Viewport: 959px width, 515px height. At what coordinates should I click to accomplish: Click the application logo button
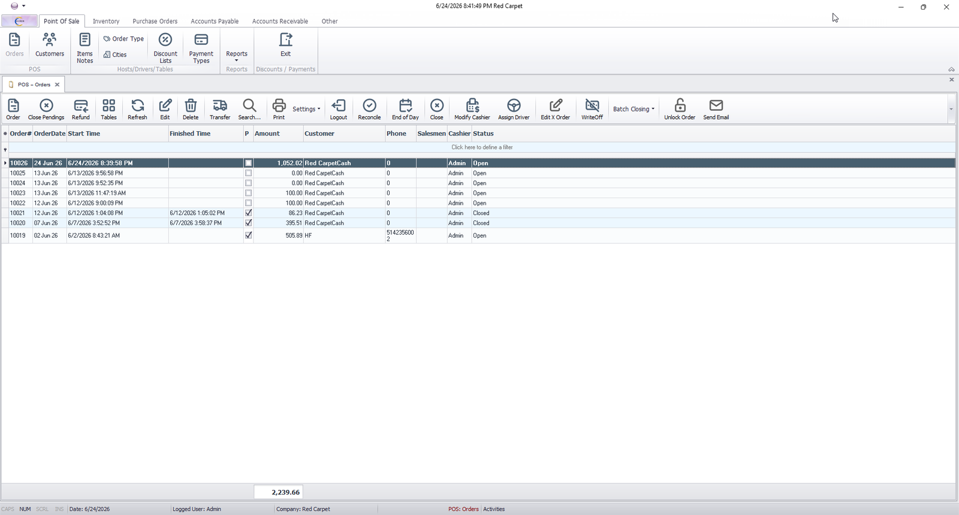19,21
